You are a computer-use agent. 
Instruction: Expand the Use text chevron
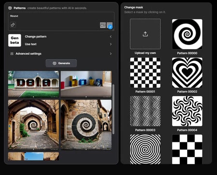(x=110, y=44)
